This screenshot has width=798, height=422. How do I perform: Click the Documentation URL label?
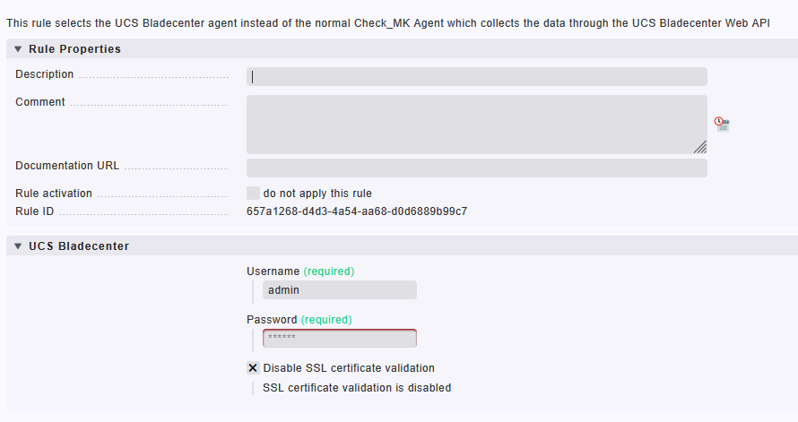(67, 166)
